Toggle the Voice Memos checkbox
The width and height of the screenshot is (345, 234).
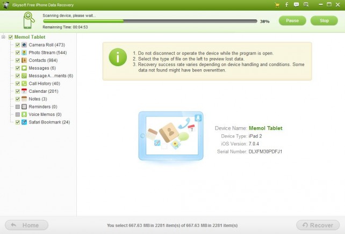(x=18, y=114)
